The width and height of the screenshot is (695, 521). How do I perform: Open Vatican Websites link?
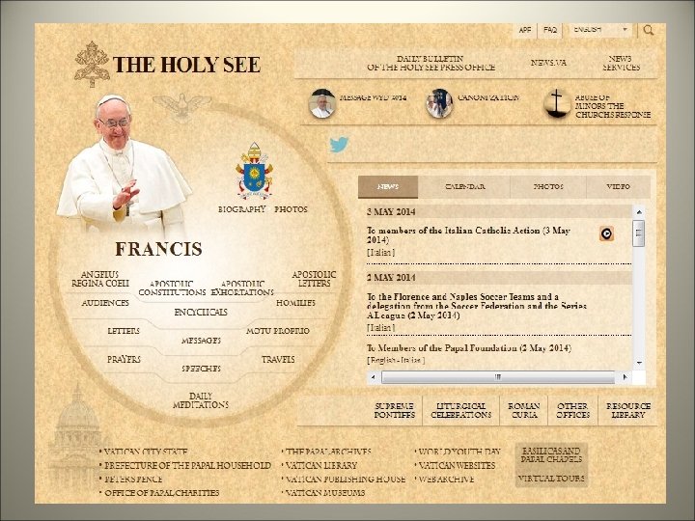tap(457, 466)
